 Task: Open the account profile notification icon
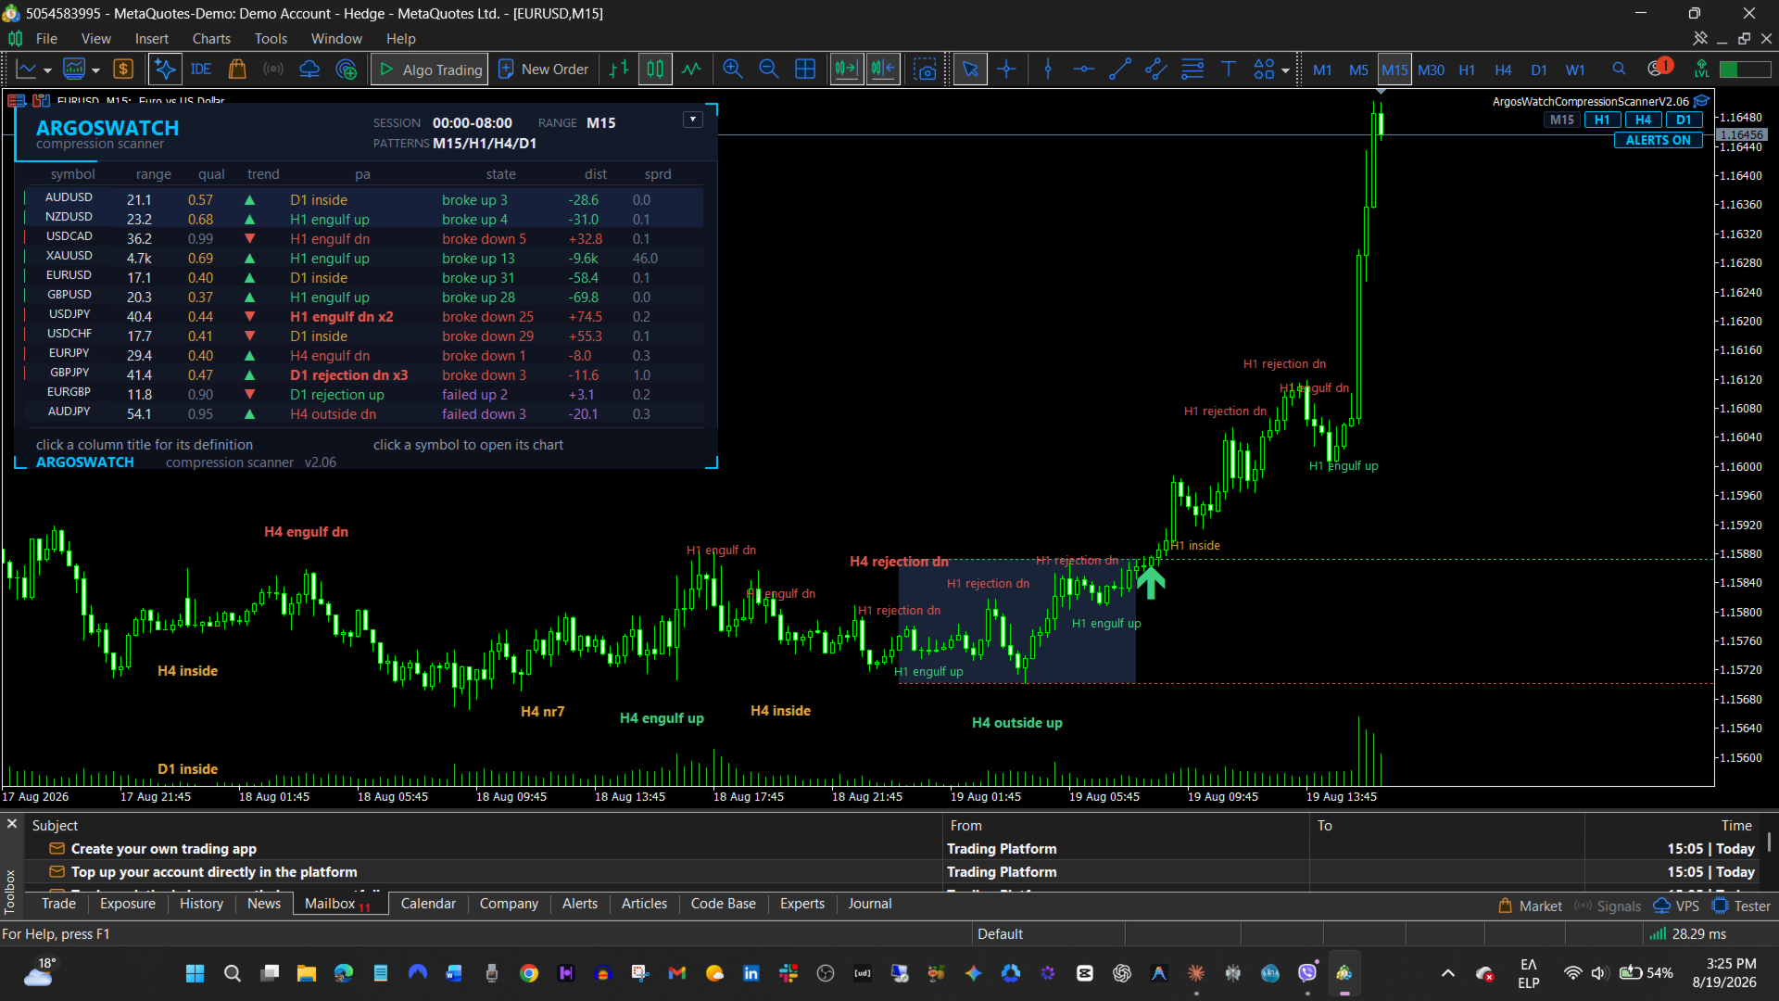1659,68
